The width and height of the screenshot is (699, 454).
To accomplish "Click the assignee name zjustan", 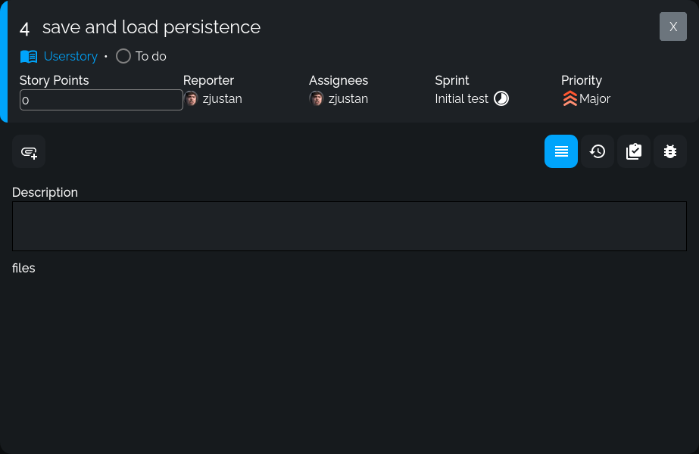I will coord(348,99).
